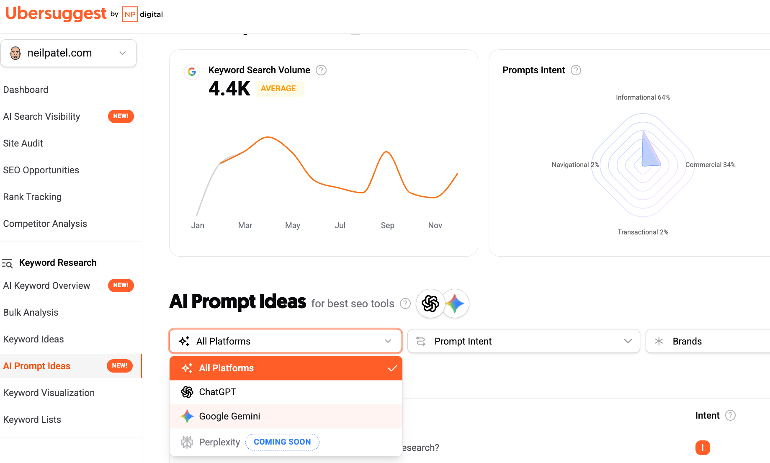This screenshot has width=770, height=463.
Task: Open the Prompts Intent help tooltip icon
Action: [576, 70]
